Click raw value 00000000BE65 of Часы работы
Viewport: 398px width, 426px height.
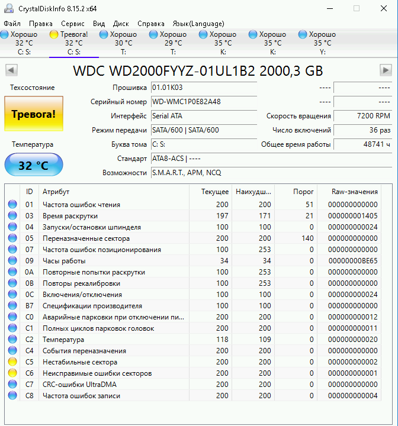tap(353, 261)
